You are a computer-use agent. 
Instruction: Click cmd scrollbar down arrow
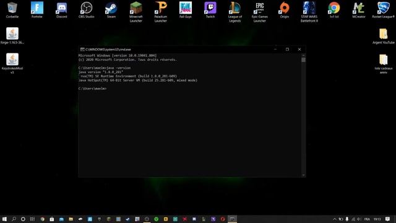304,175
